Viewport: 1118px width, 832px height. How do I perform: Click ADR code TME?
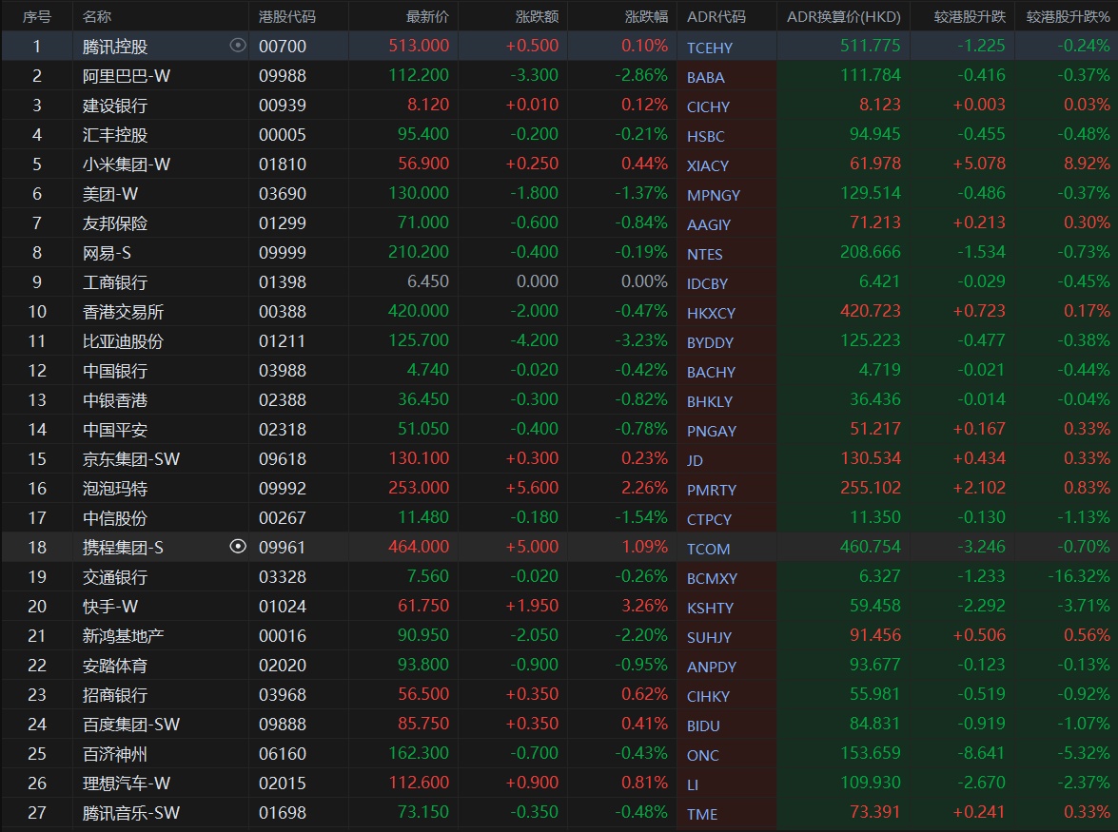(701, 814)
